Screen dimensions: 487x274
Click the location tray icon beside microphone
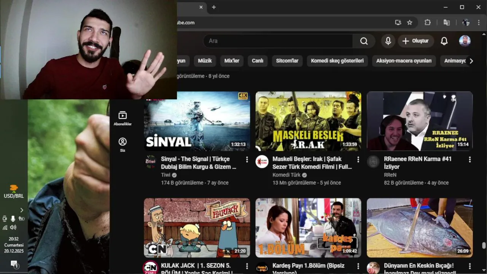21,218
